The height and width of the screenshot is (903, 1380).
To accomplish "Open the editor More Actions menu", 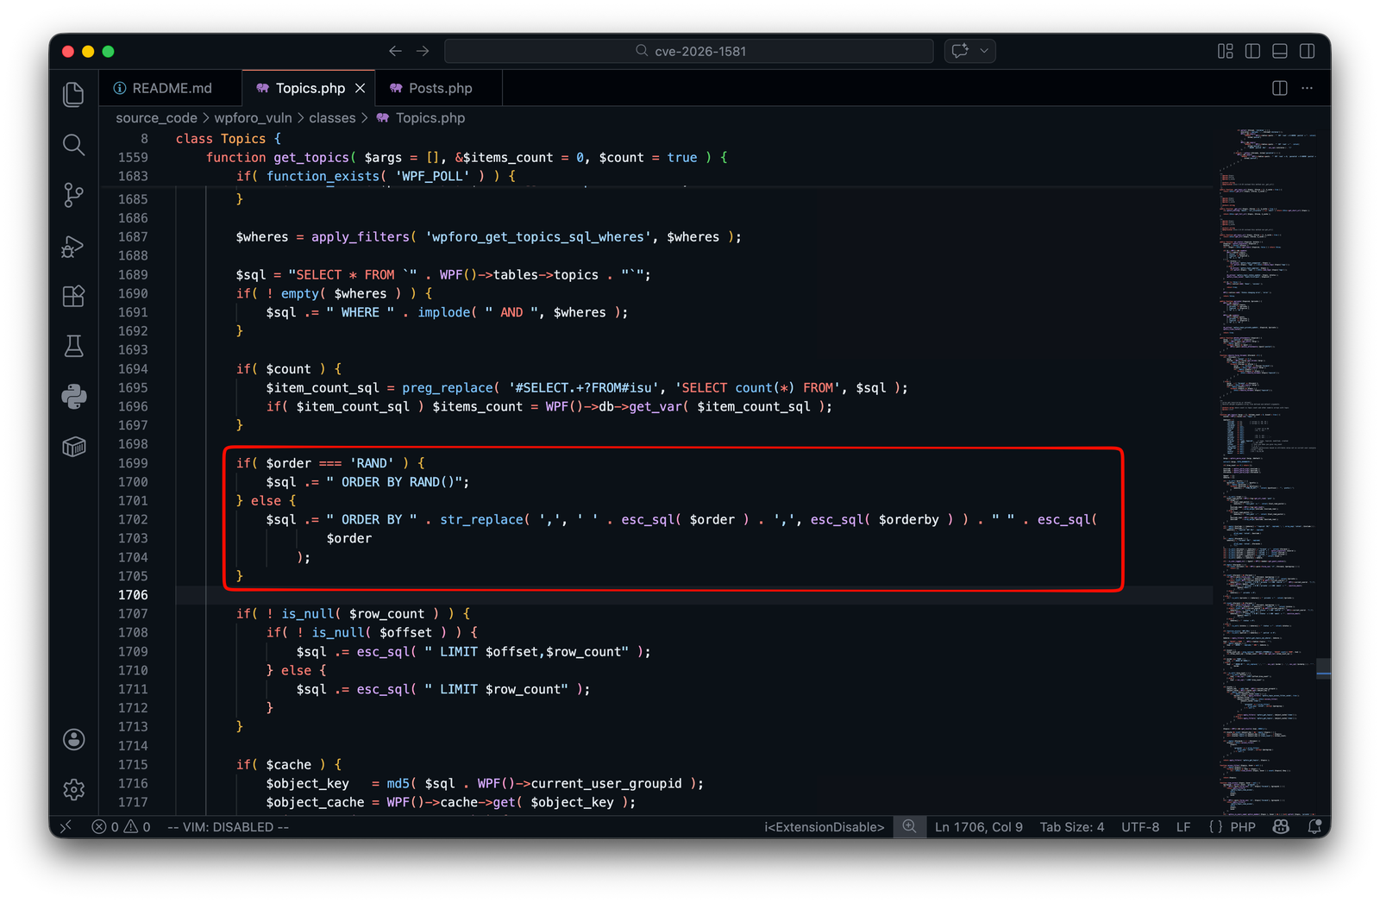I will 1308,88.
